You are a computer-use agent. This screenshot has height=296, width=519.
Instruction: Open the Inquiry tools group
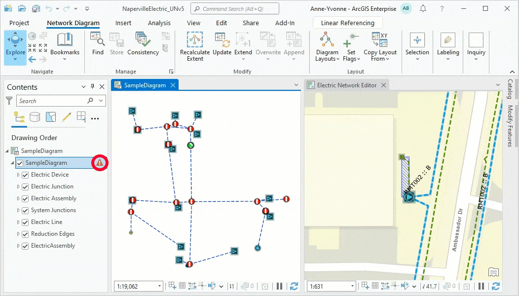(x=476, y=46)
